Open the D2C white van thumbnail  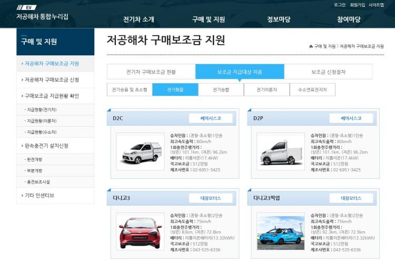point(140,151)
